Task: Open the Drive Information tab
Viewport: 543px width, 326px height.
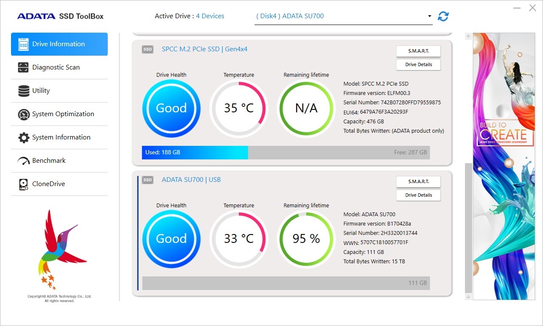Action: [x=59, y=44]
